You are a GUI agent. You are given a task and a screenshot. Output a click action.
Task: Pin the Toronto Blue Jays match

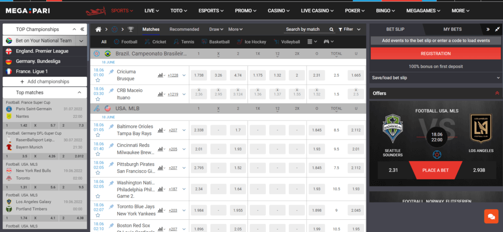pos(112,207)
